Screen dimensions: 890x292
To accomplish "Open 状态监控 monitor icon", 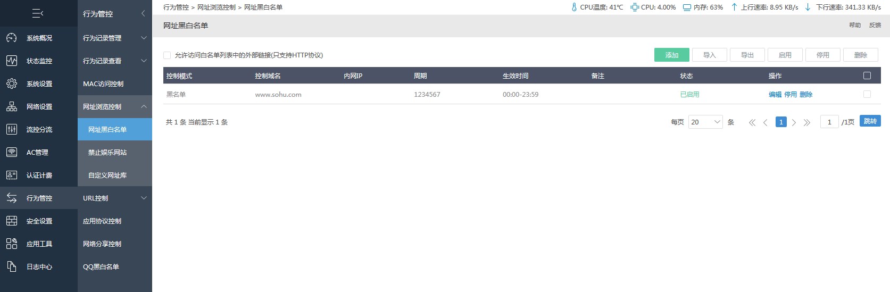I will [x=12, y=61].
